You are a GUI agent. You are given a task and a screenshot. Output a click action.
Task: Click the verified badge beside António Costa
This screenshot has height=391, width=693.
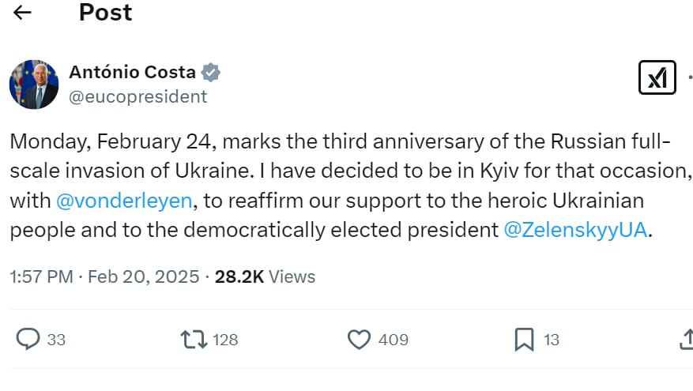[x=210, y=73]
